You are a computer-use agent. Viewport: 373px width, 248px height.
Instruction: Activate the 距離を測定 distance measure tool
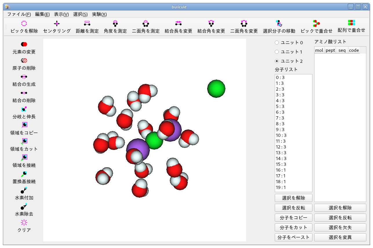coord(87,24)
